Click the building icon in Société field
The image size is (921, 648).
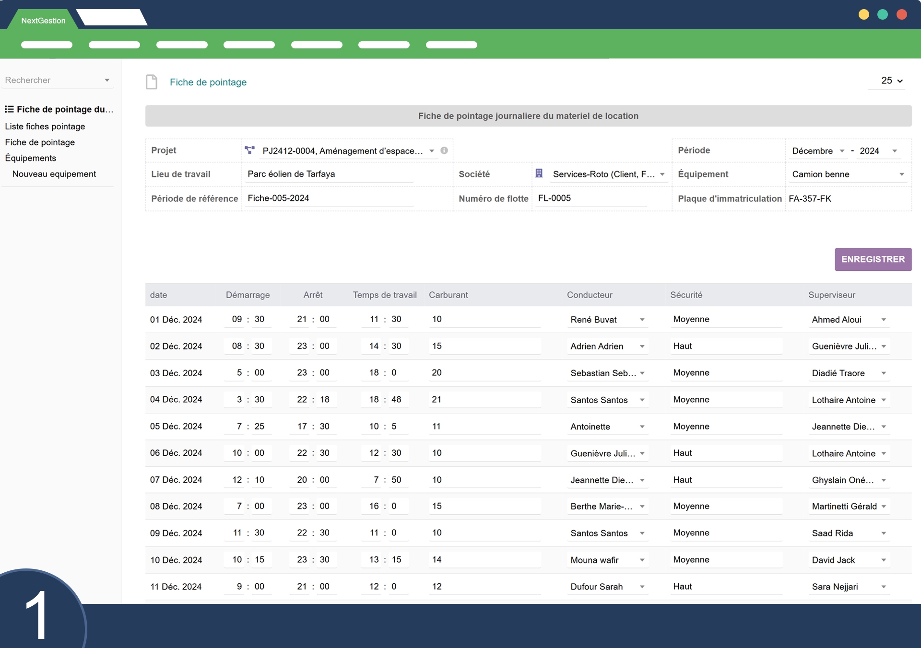(x=539, y=174)
